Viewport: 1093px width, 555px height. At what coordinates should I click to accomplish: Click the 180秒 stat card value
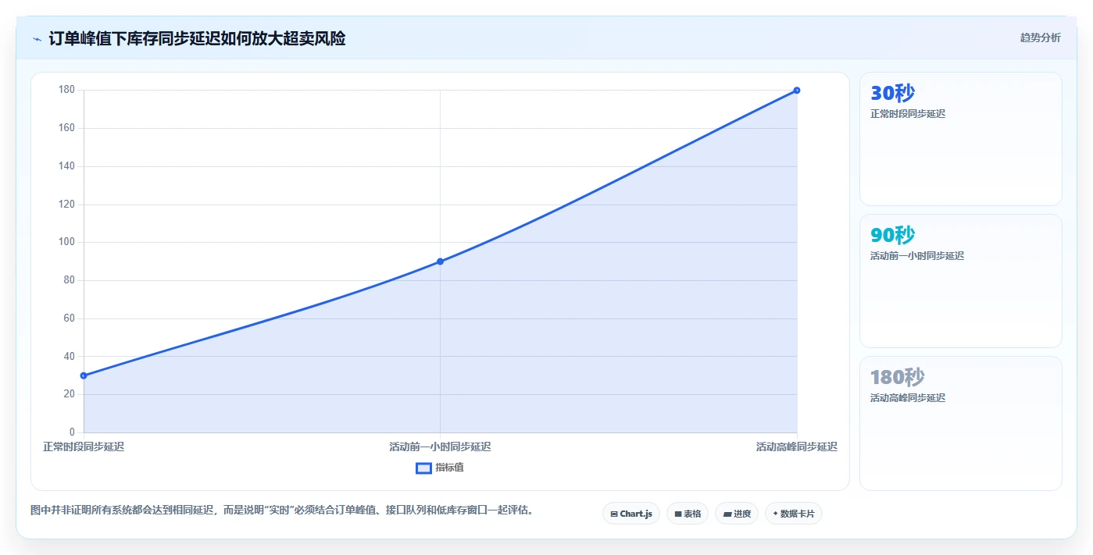tap(898, 377)
